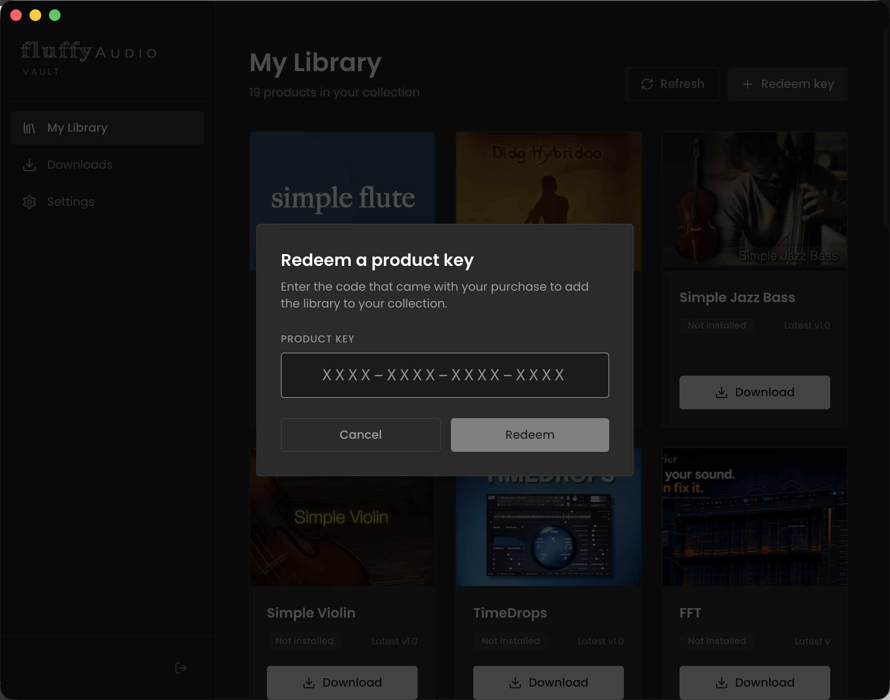Minimize the window with the yellow button
The height and width of the screenshot is (700, 890).
[x=35, y=15]
